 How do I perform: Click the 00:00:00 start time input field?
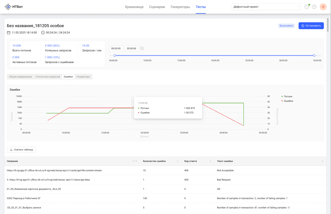click(116, 49)
